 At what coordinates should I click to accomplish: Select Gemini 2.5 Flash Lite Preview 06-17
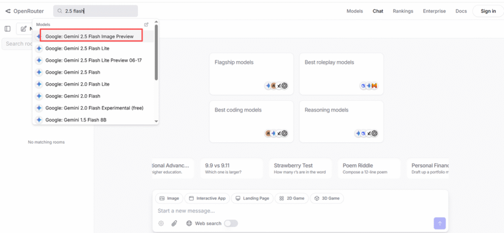coord(93,60)
